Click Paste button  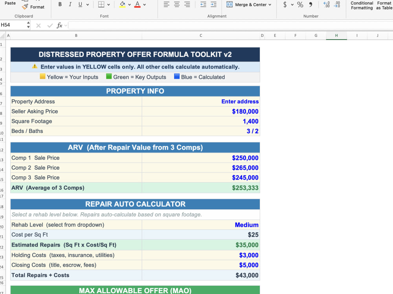pos(10,3)
